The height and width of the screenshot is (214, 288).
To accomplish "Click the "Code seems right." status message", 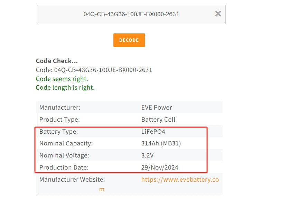I will [62, 79].
